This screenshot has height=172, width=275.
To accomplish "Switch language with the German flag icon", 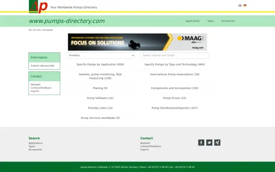I will click(245, 5).
